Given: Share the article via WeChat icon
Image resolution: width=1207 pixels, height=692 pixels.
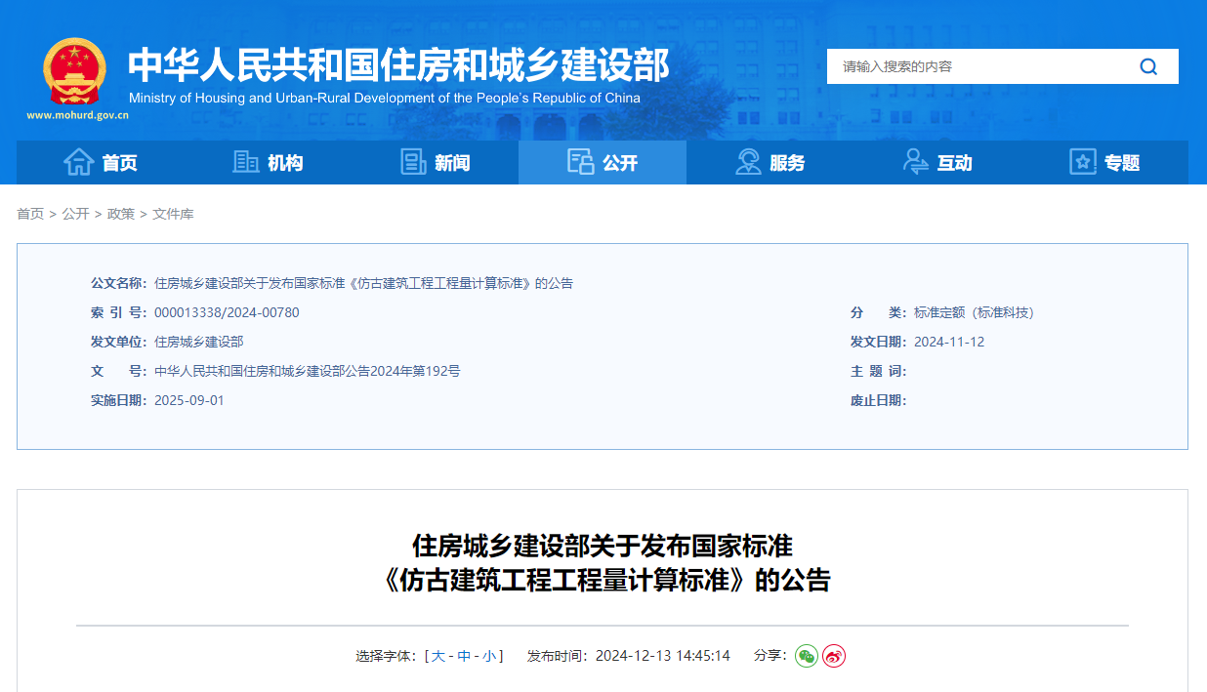Looking at the screenshot, I should pos(806,656).
